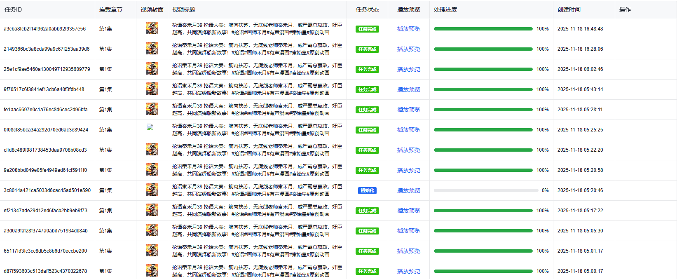Preview playback of the 05:25:25 task

[408, 130]
